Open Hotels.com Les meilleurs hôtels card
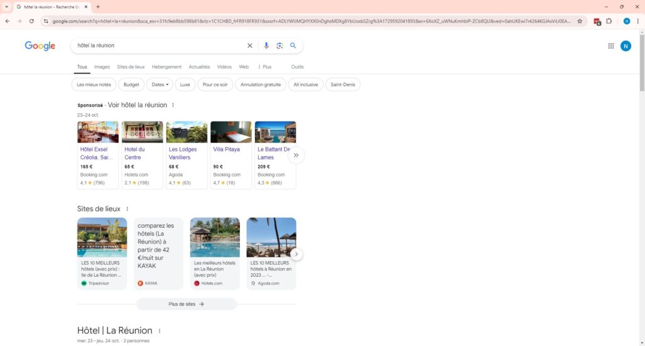 pos(215,253)
